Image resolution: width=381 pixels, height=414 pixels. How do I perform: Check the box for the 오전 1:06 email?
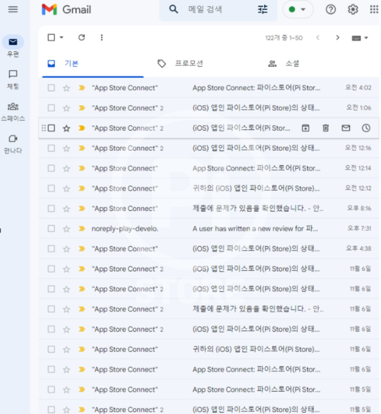(x=51, y=108)
